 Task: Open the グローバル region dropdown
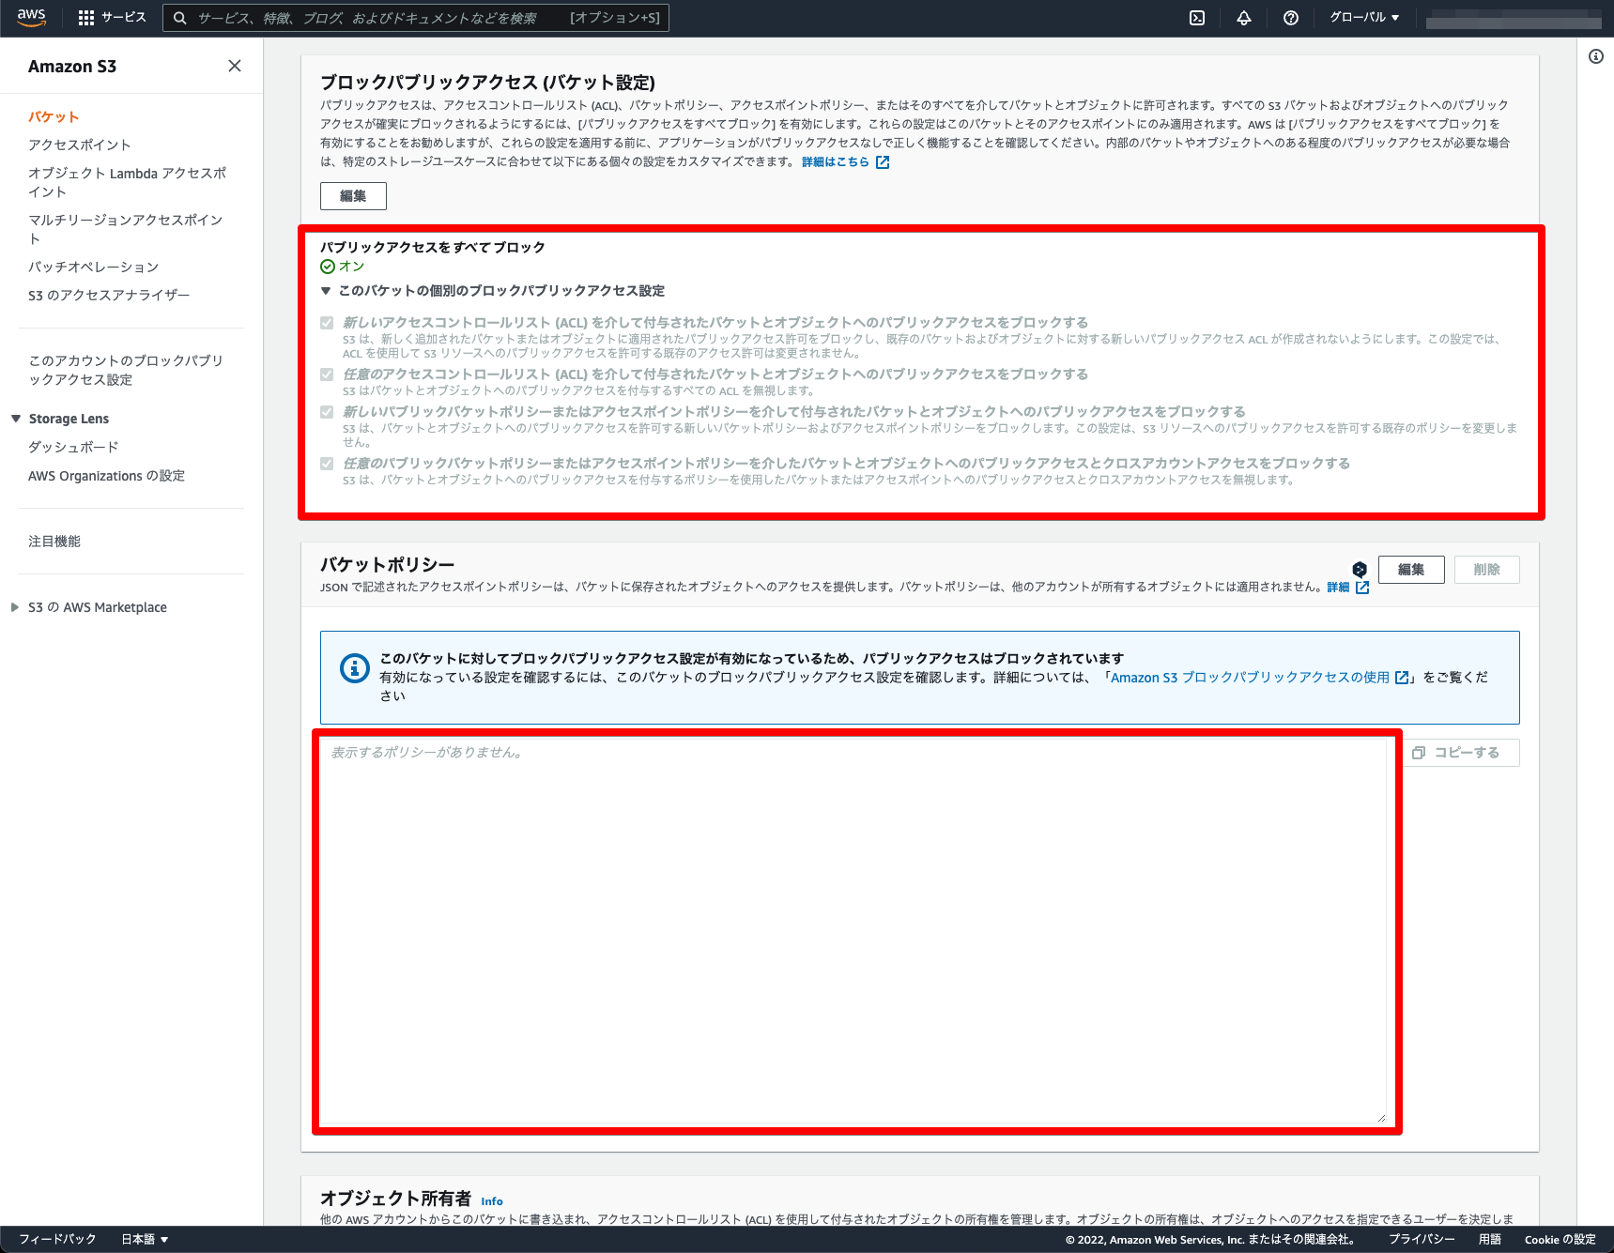coord(1364,18)
